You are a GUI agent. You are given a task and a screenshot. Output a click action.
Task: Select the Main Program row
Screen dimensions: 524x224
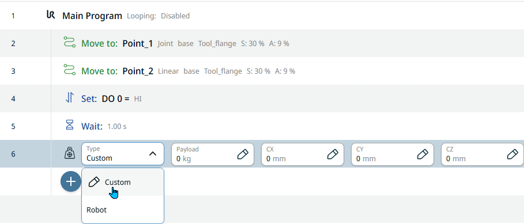[262, 16]
